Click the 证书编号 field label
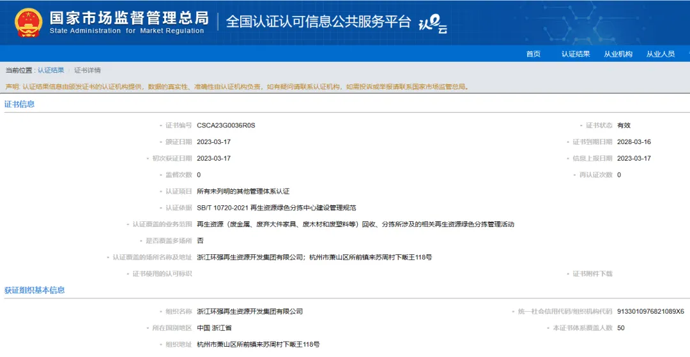Image resolution: width=690 pixels, height=357 pixels. pyautogui.click(x=179, y=126)
